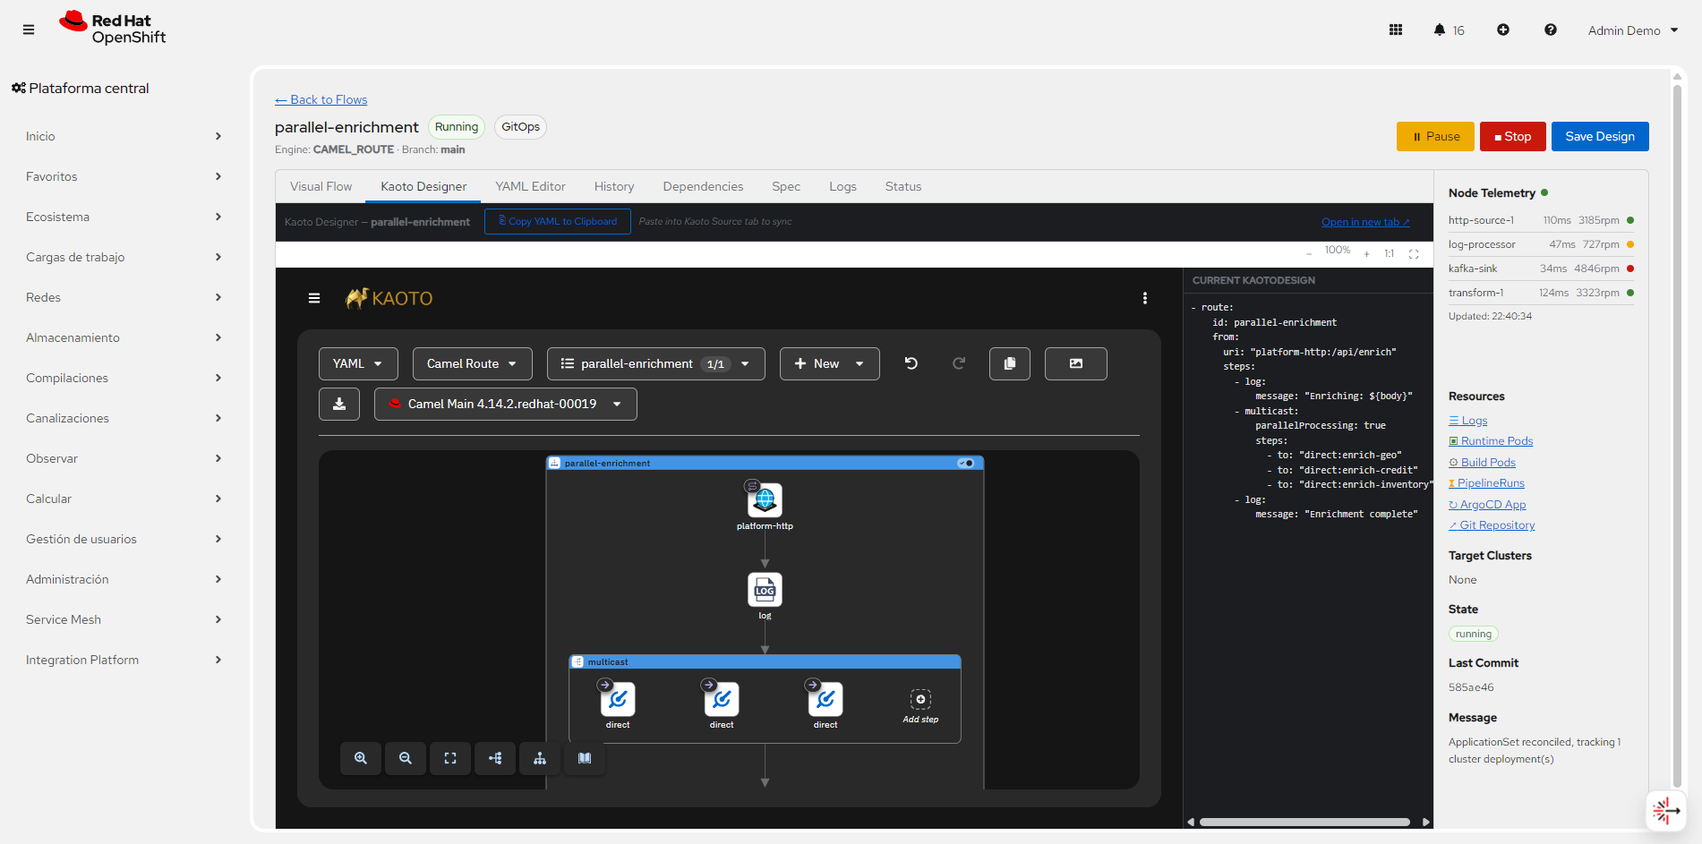Open the Status tab

[903, 186]
